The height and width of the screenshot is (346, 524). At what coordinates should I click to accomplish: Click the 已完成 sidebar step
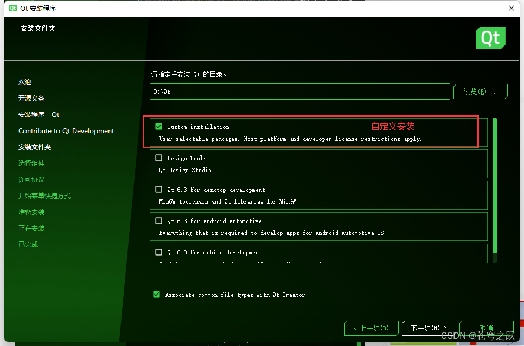(x=28, y=245)
